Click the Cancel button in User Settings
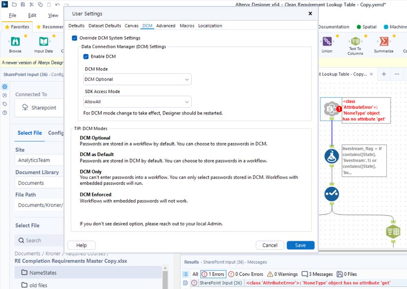The image size is (407, 289). point(270,245)
